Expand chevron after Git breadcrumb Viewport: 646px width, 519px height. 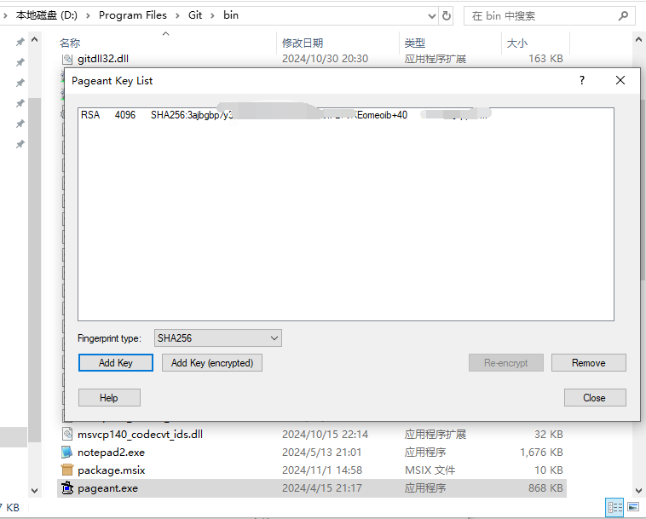click(x=212, y=15)
